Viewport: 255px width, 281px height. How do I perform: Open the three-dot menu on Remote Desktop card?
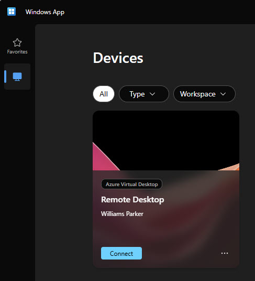pyautogui.click(x=225, y=253)
